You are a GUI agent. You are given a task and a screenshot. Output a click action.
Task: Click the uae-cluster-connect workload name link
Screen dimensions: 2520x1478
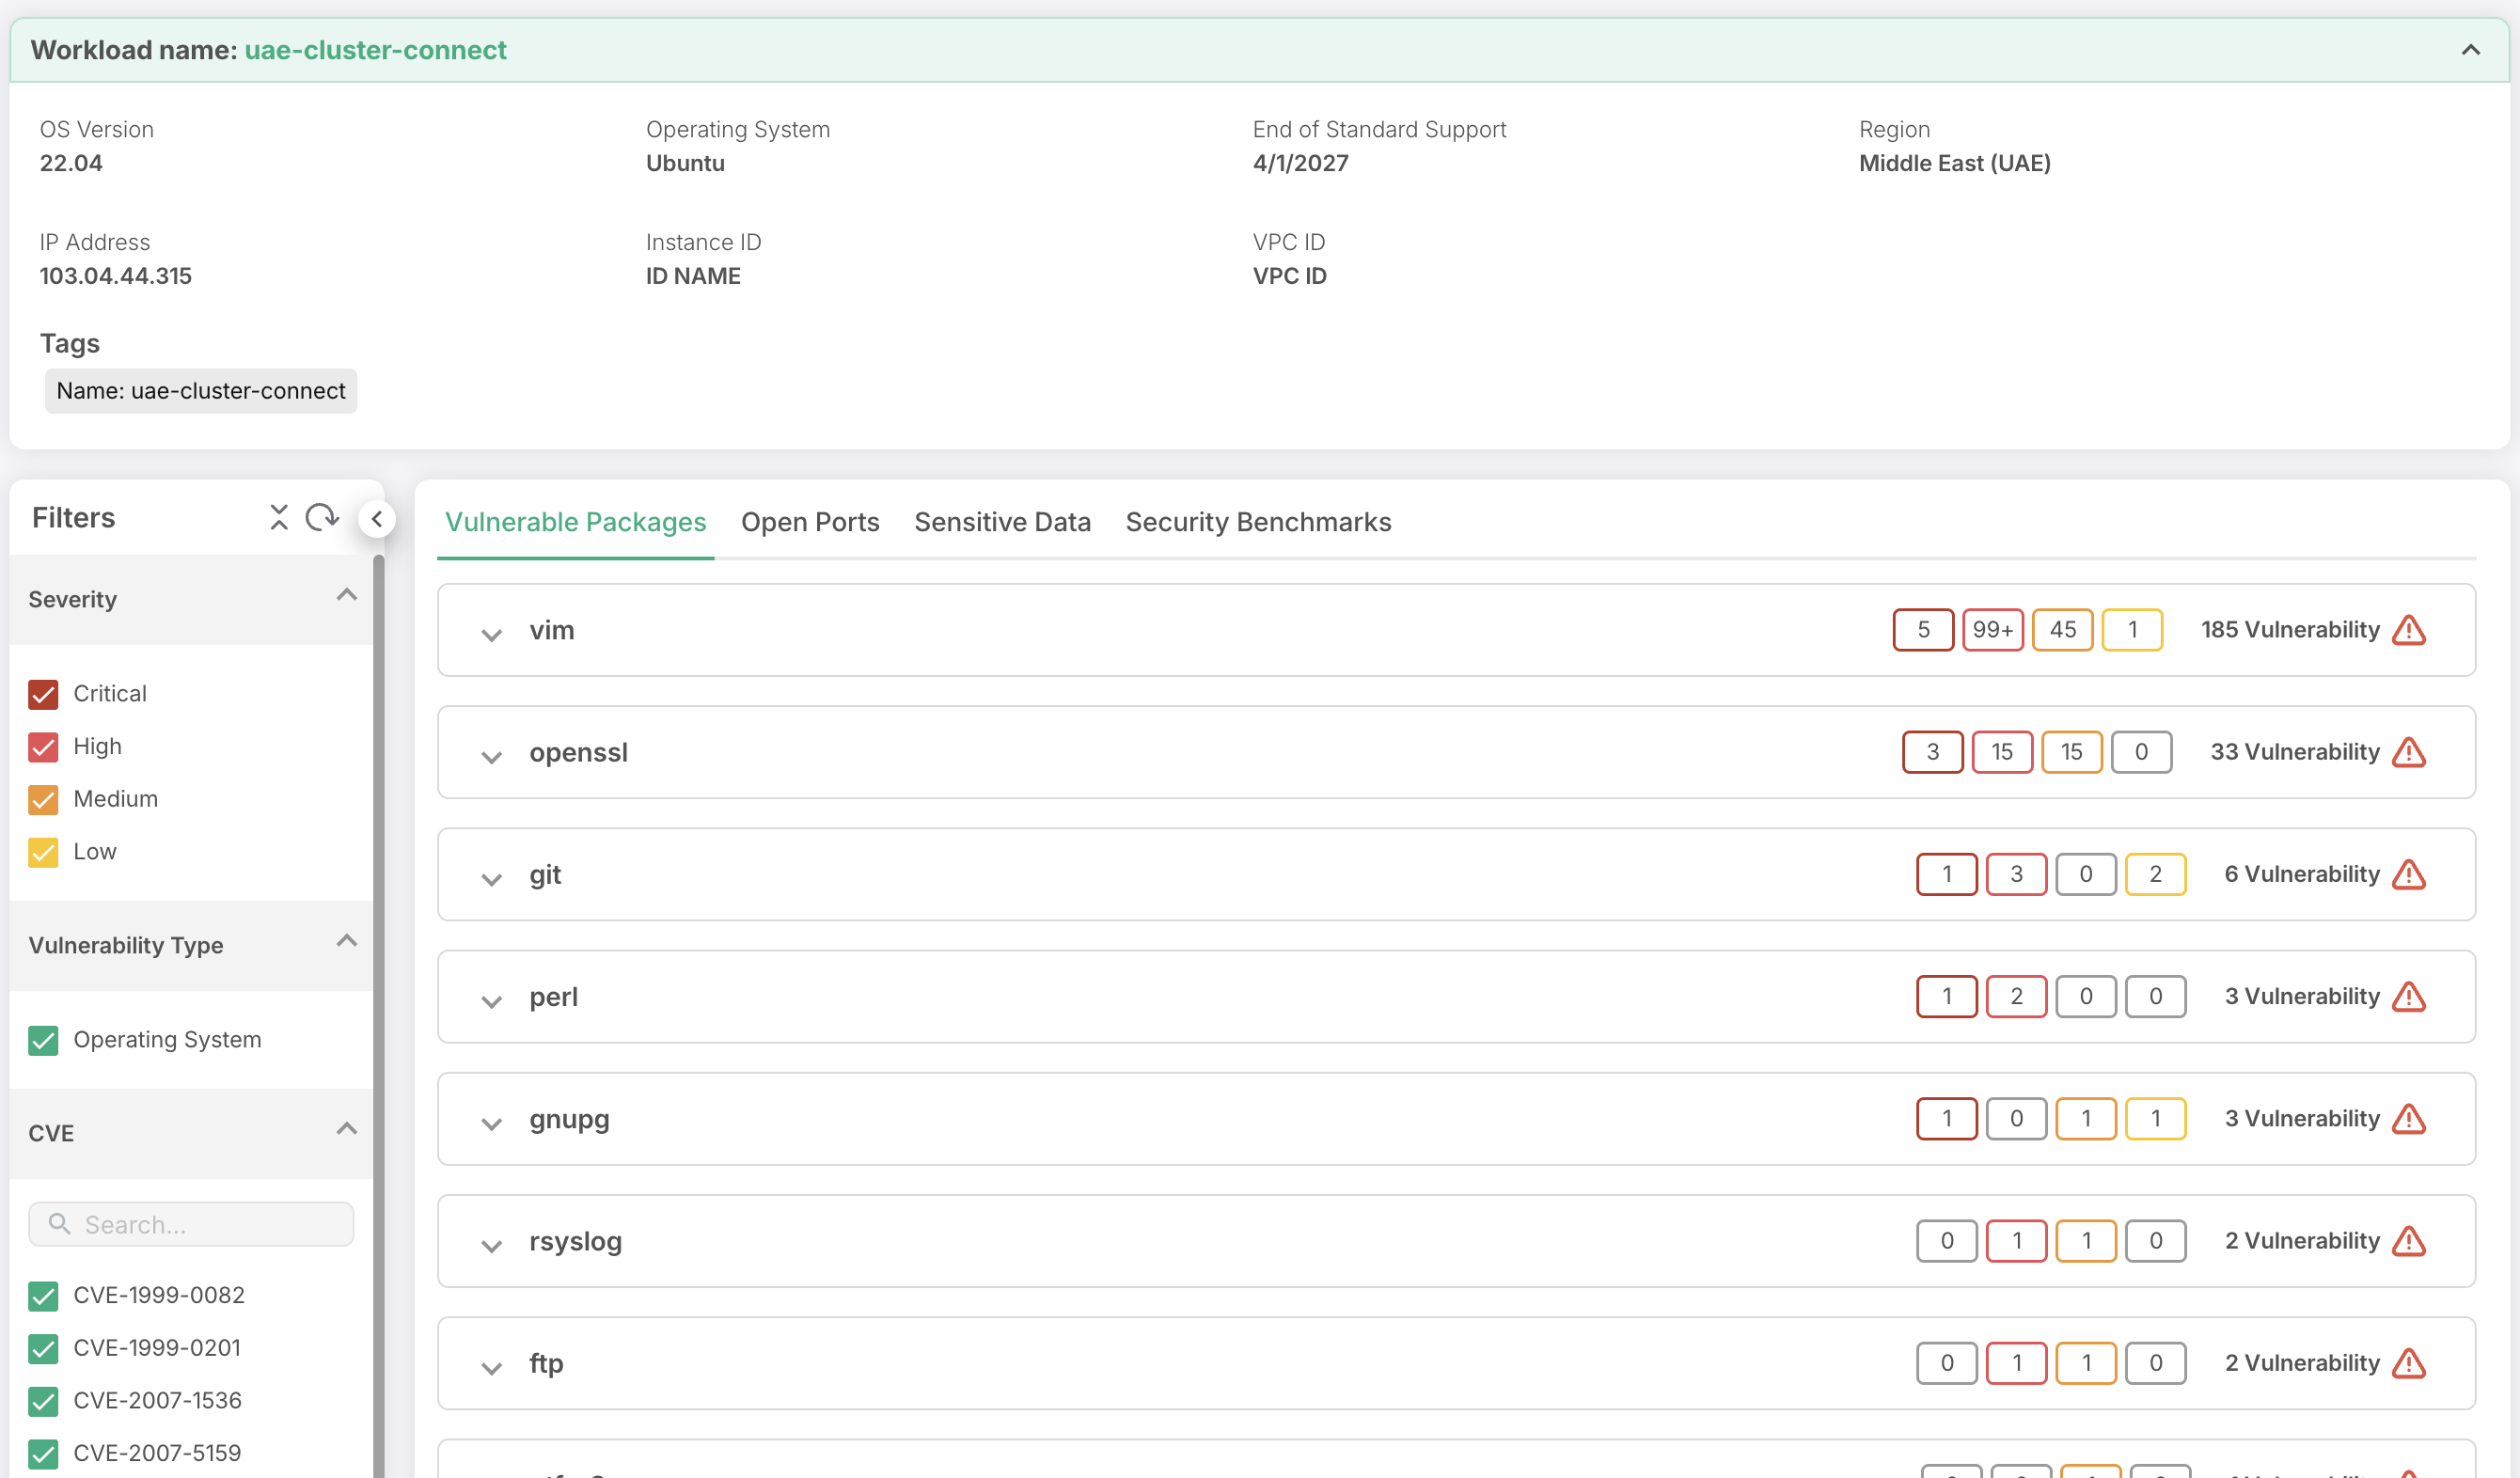[x=375, y=50]
